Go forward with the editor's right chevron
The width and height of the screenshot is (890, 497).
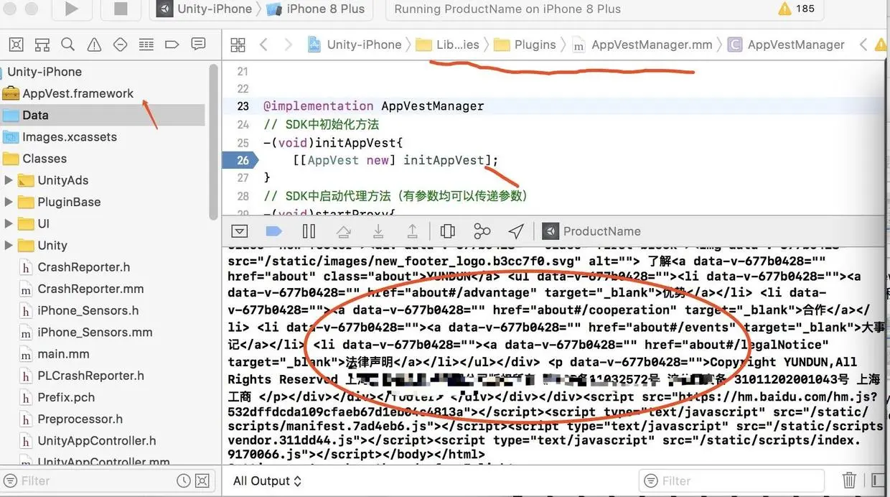(289, 45)
